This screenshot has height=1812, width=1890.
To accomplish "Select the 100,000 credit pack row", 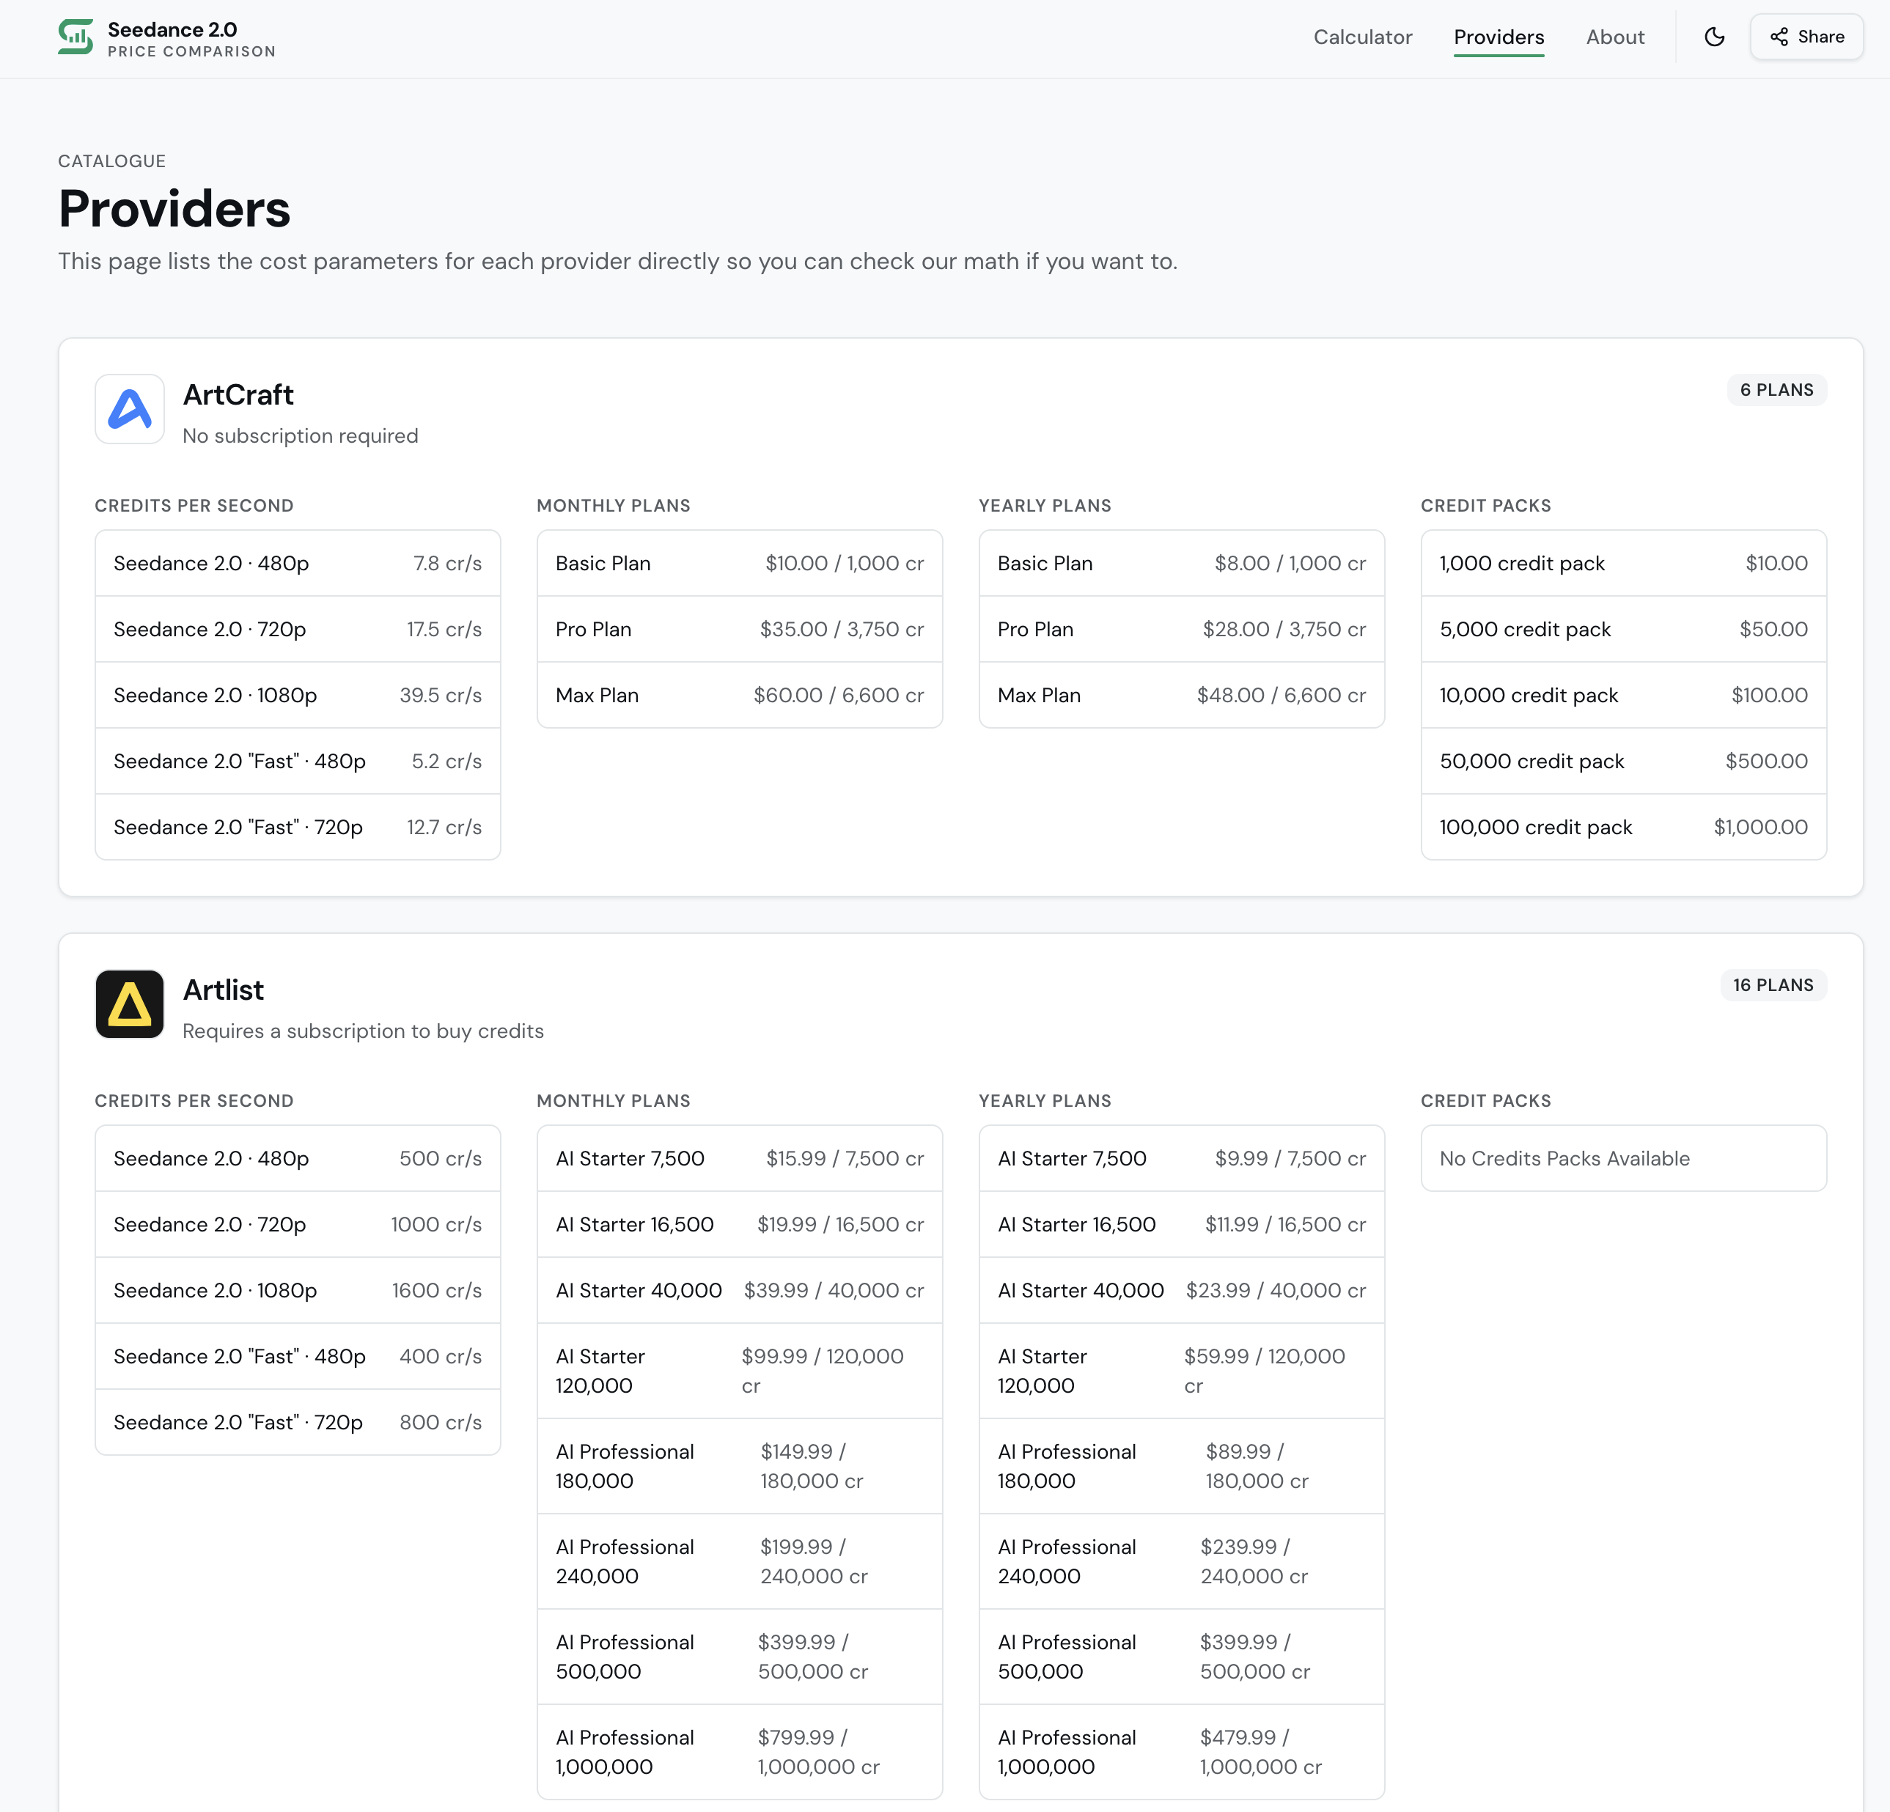I will (1623, 826).
